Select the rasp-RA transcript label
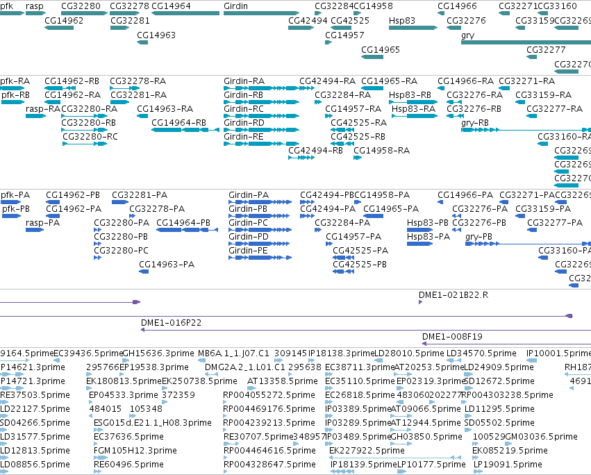Viewport: 591px width, 475px height. point(42,109)
